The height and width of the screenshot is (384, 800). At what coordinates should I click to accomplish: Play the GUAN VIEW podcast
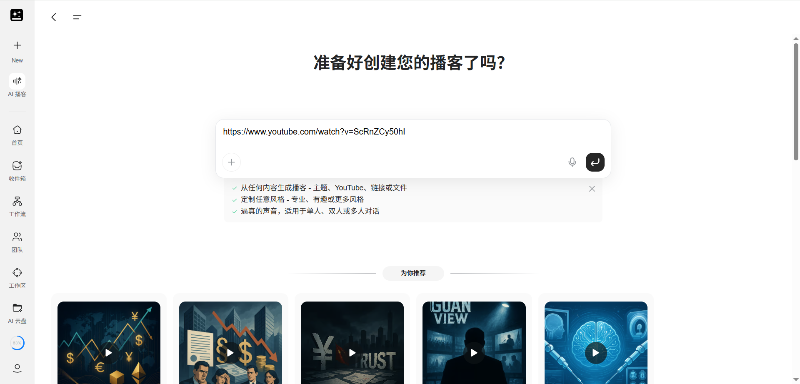coord(474,353)
